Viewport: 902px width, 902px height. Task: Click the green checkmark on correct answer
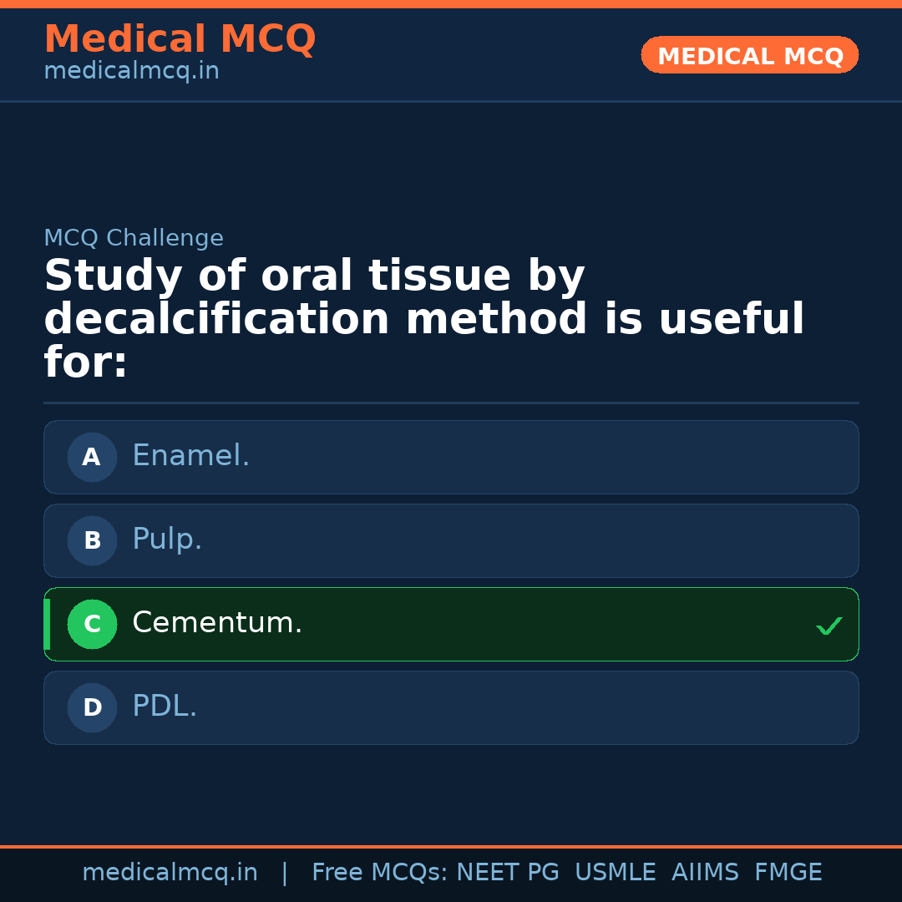point(829,625)
